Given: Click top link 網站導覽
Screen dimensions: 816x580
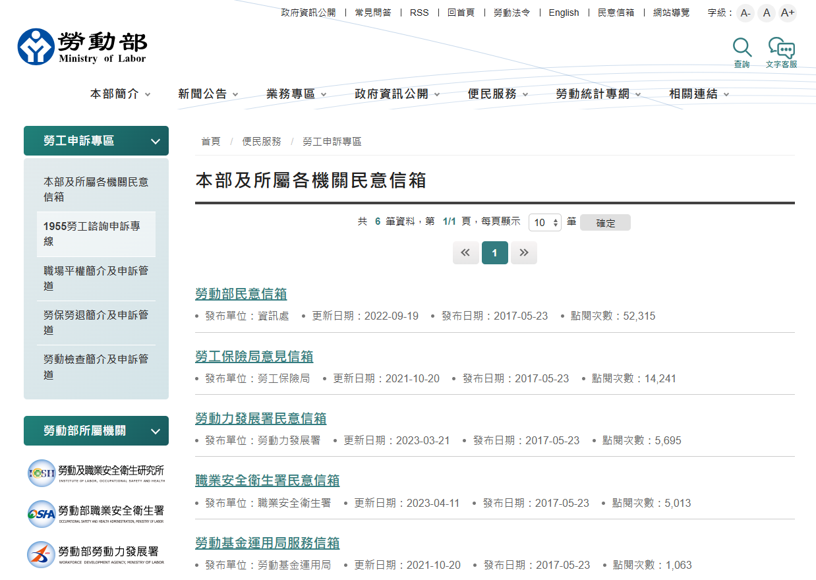Looking at the screenshot, I should [x=672, y=13].
